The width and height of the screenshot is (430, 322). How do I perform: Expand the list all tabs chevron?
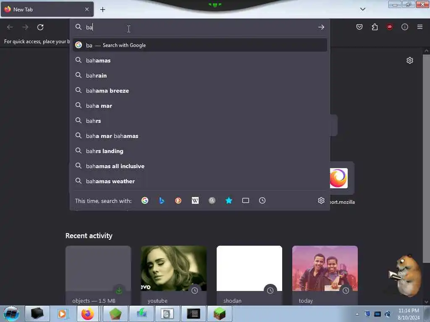coord(362,9)
